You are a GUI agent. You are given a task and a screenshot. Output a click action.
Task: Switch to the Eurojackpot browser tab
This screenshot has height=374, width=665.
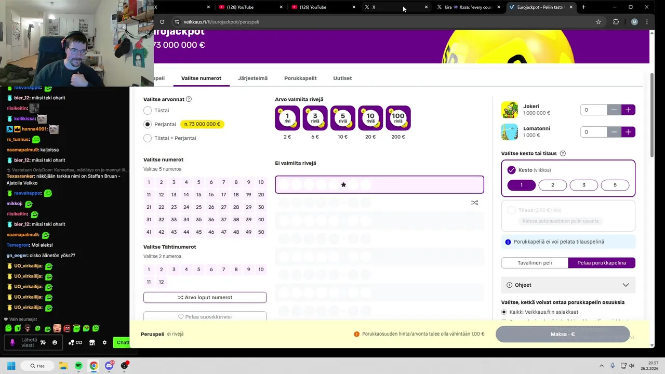pyautogui.click(x=541, y=7)
